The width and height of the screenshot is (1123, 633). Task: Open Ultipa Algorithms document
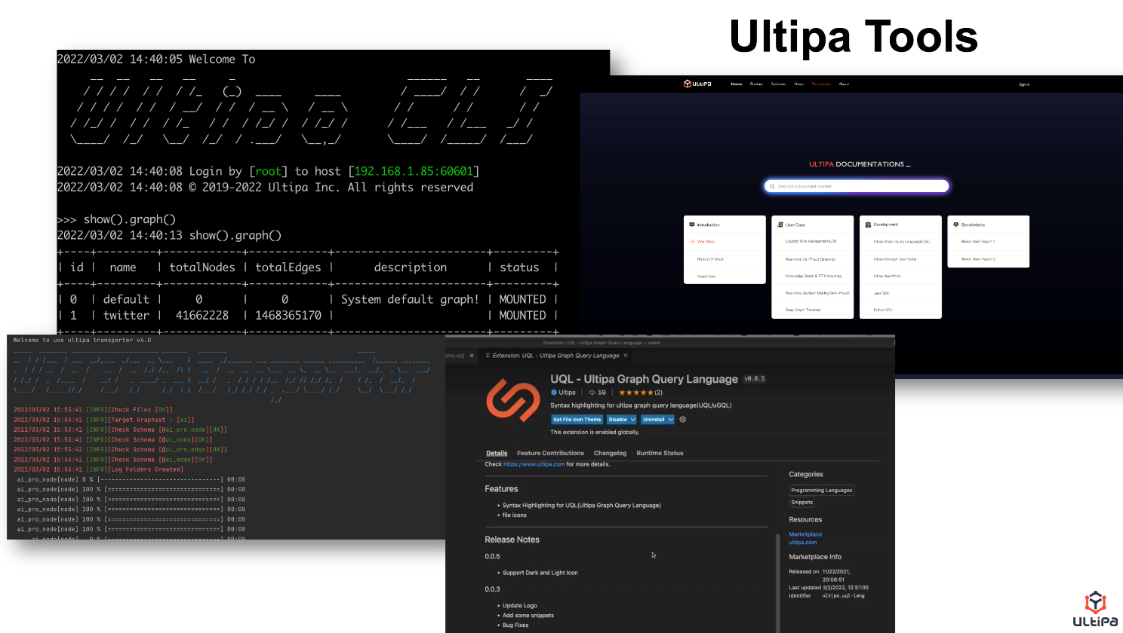coord(888,277)
